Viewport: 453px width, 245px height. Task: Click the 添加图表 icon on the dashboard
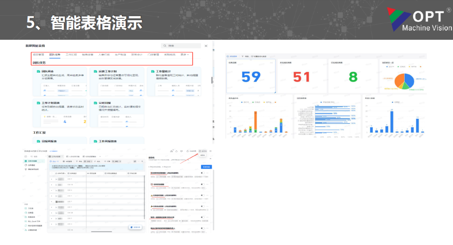pos(228,56)
